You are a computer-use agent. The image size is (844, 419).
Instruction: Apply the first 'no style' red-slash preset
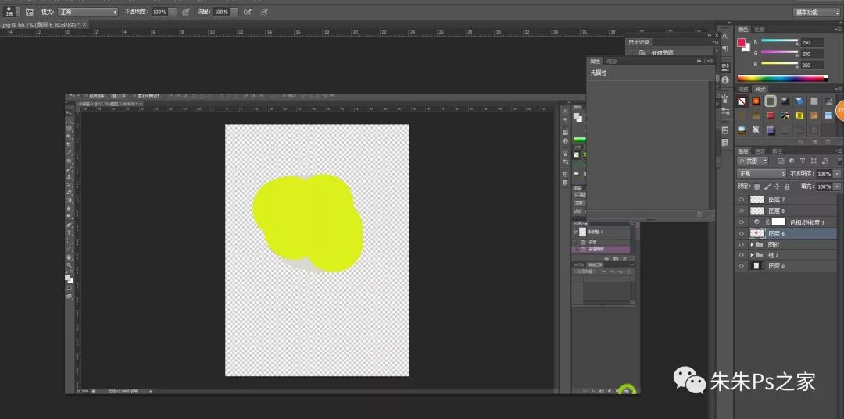(x=742, y=101)
